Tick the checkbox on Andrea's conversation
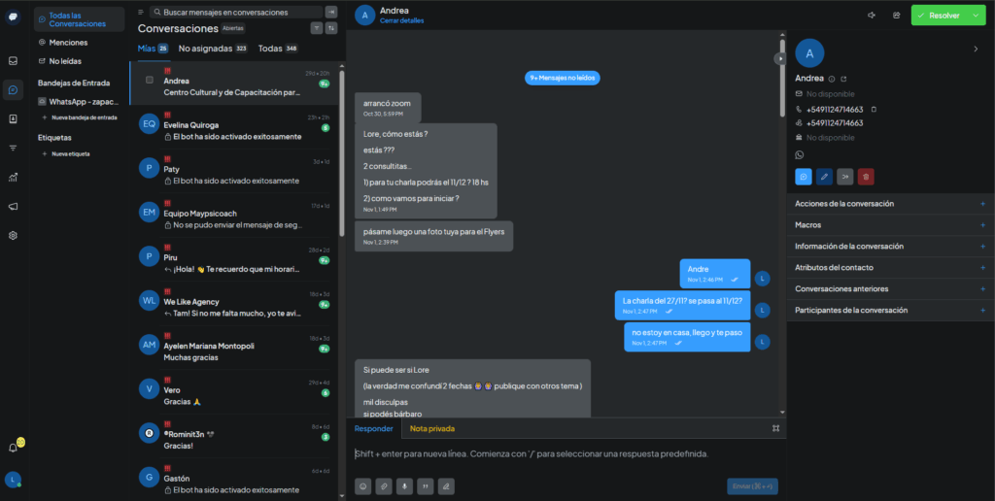The image size is (995, 501). point(149,80)
